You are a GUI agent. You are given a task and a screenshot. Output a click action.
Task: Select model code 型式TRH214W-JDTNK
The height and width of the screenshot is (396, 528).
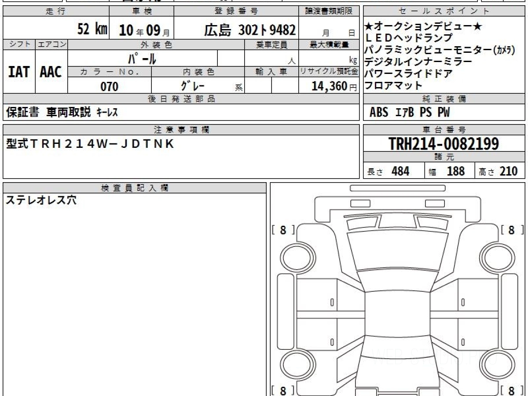pyautogui.click(x=90, y=143)
